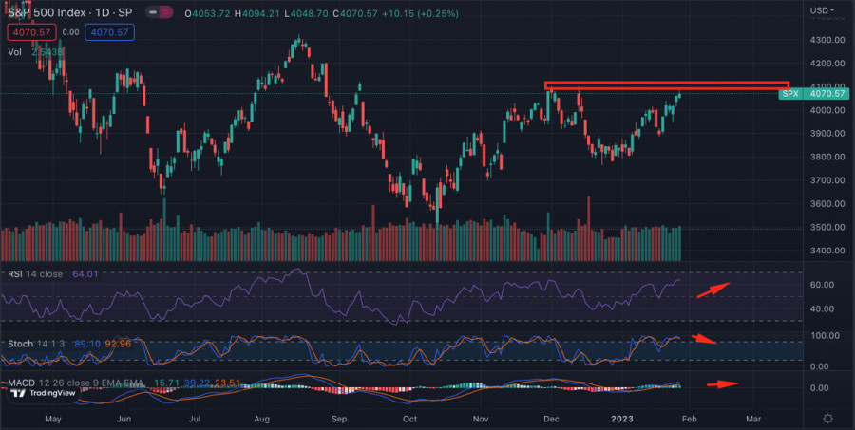Select the Vol indicator legend

coord(14,52)
